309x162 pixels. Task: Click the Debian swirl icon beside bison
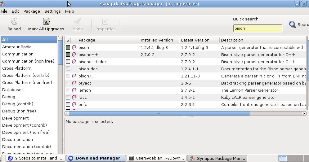(74, 47)
